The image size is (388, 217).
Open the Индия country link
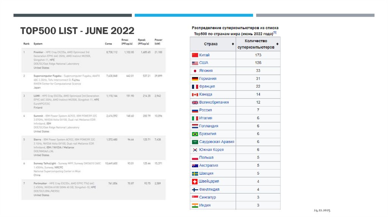point(205,205)
